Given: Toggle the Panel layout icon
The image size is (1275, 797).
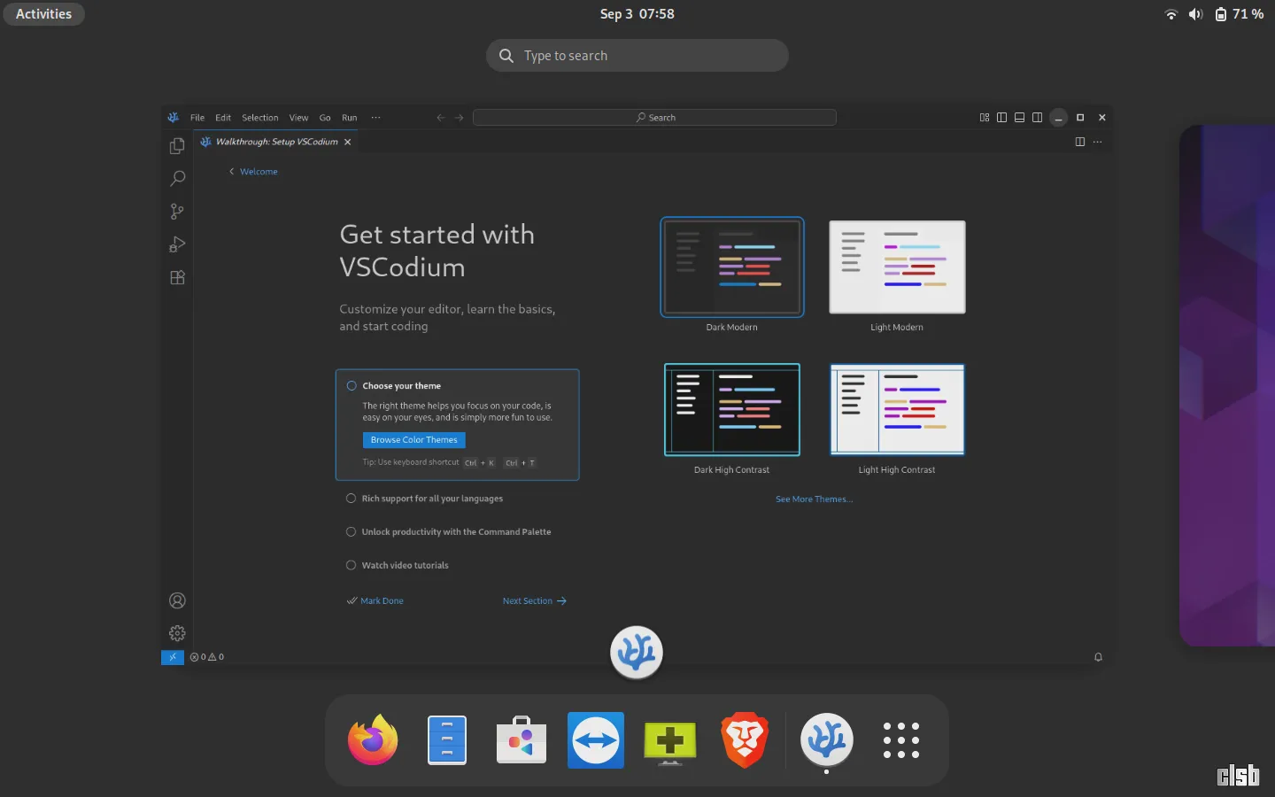Looking at the screenshot, I should (1019, 117).
